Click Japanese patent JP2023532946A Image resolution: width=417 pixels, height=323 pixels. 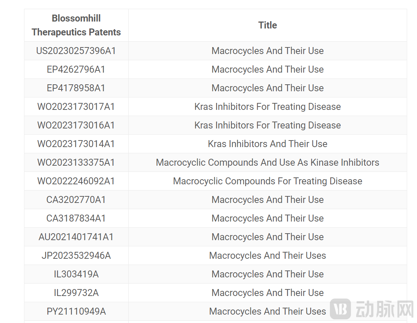76,255
